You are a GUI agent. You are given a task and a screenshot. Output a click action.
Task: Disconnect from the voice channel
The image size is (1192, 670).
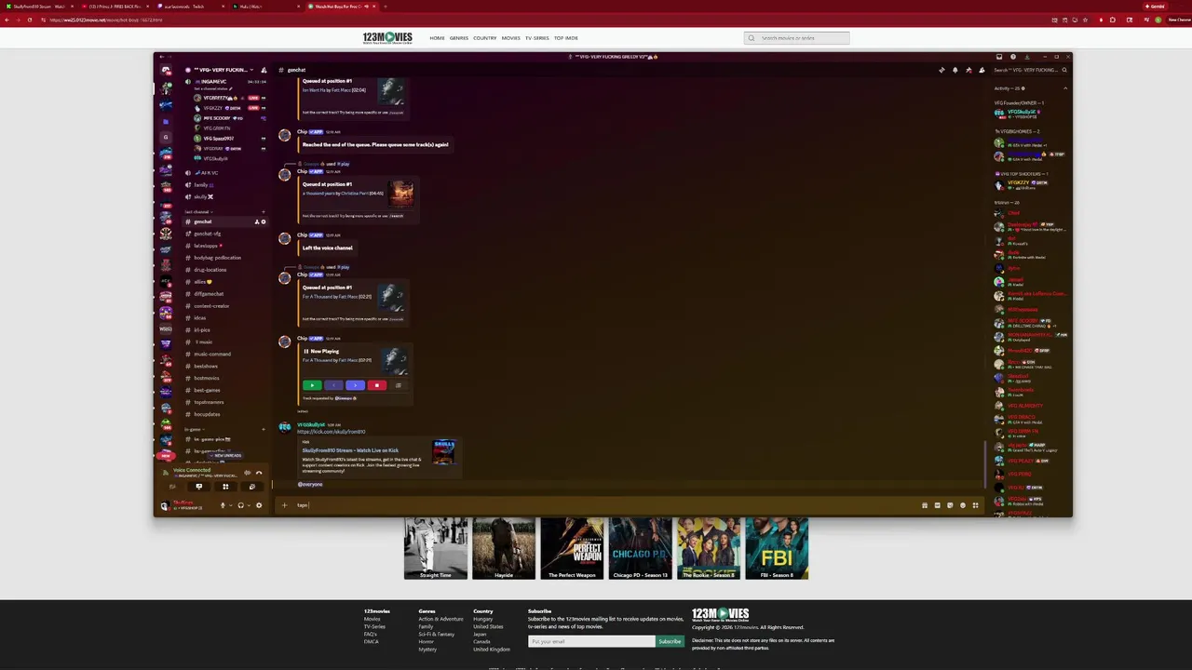259,473
